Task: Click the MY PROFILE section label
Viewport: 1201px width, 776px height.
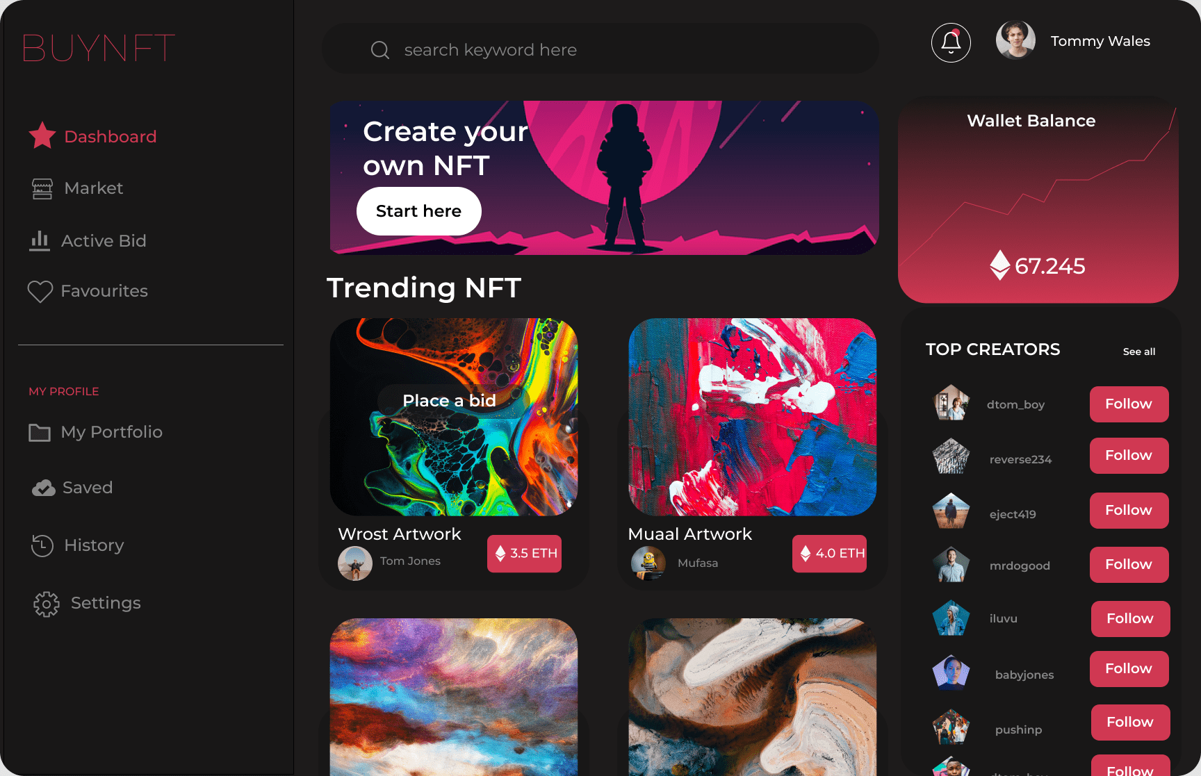Action: tap(64, 392)
